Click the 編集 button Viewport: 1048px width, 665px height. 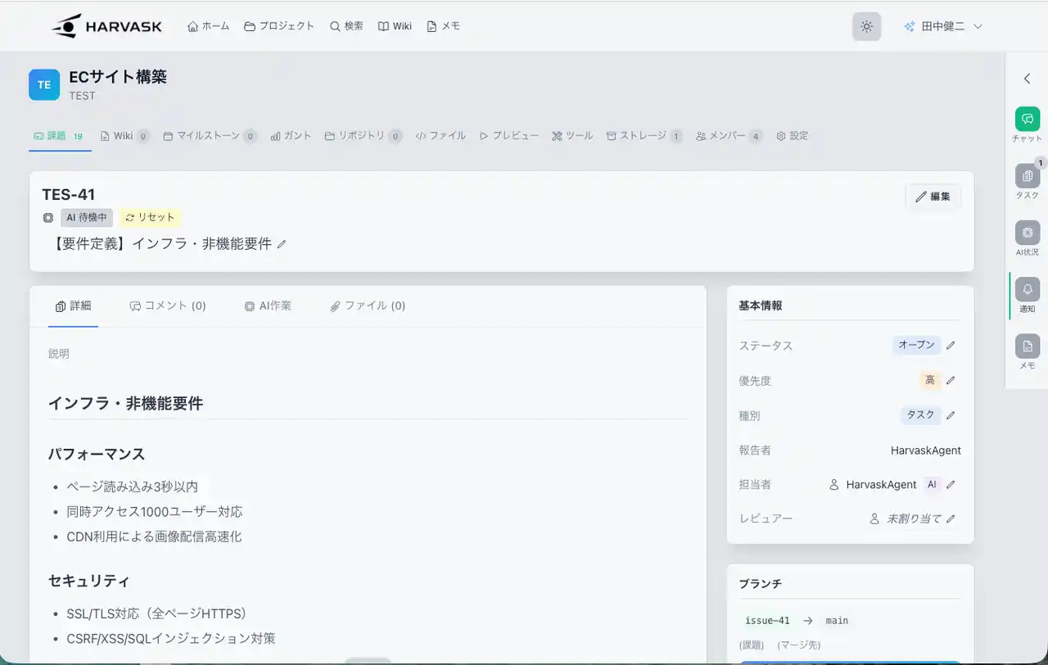click(933, 197)
